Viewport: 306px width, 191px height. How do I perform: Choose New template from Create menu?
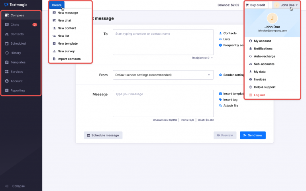tap(67, 43)
